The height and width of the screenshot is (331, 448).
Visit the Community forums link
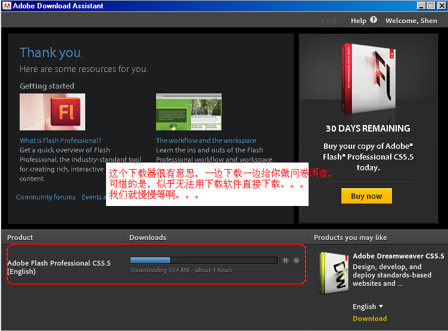point(46,197)
